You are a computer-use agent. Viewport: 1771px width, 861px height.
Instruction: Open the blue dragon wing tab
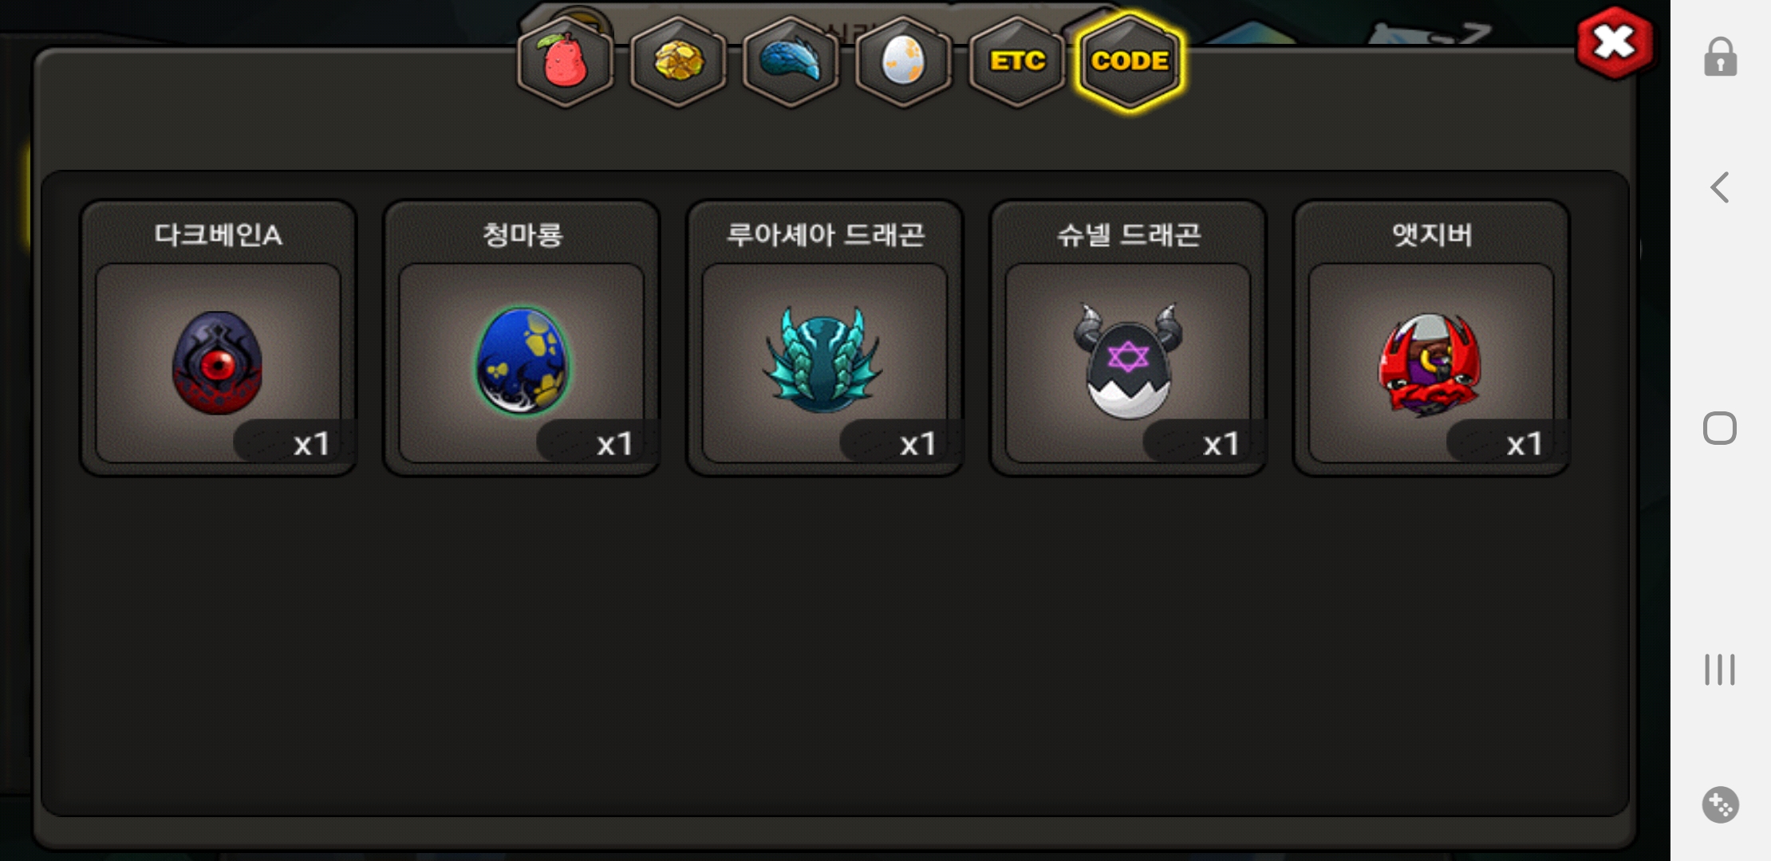(791, 61)
